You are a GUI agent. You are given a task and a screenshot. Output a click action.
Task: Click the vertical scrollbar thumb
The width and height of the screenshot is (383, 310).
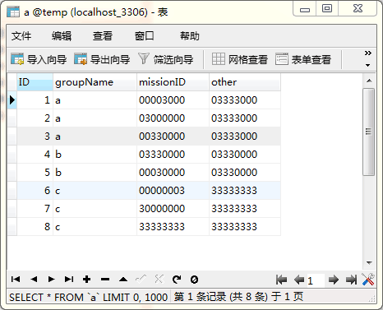point(369,132)
